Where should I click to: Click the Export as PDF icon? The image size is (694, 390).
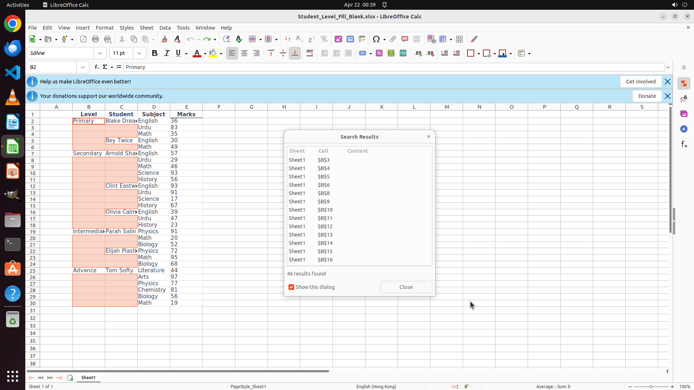(x=83, y=39)
